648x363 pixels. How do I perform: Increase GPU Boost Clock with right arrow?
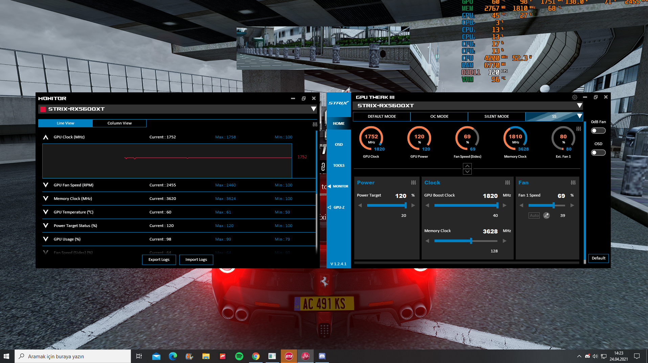(505, 205)
